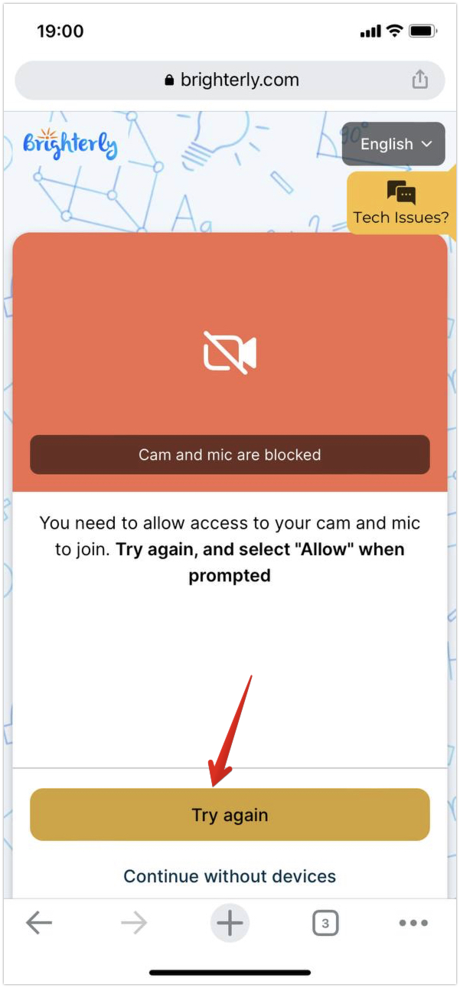The width and height of the screenshot is (460, 988).
Task: Open a new tab with plus button
Action: click(230, 924)
